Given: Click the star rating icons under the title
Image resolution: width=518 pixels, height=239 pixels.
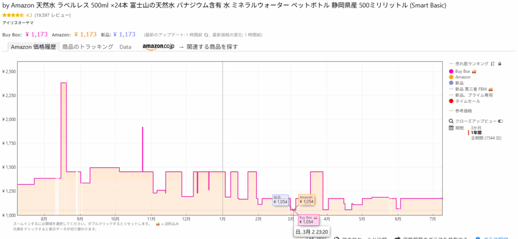Looking at the screenshot, I should 13,15.
